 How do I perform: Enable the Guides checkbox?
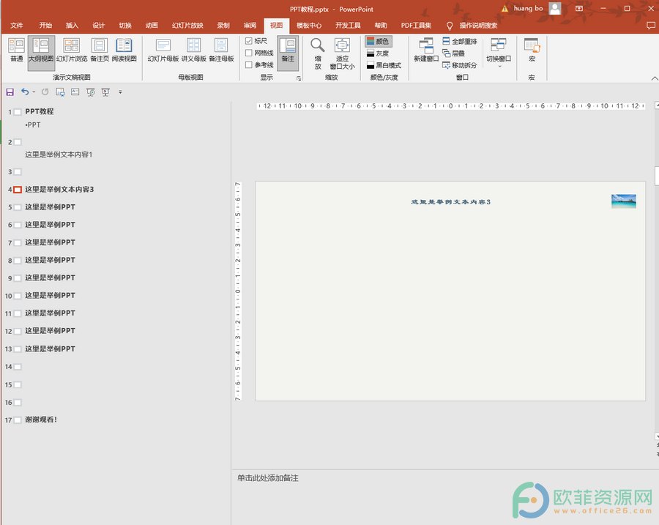[248, 64]
